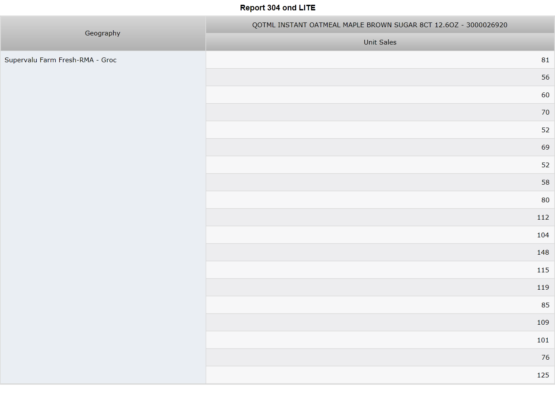555x409 pixels.
Task: Select the cell with value 125
Action: click(380, 375)
